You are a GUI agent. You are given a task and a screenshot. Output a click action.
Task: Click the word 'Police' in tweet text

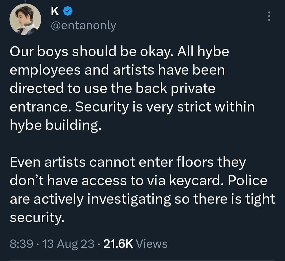point(248,180)
